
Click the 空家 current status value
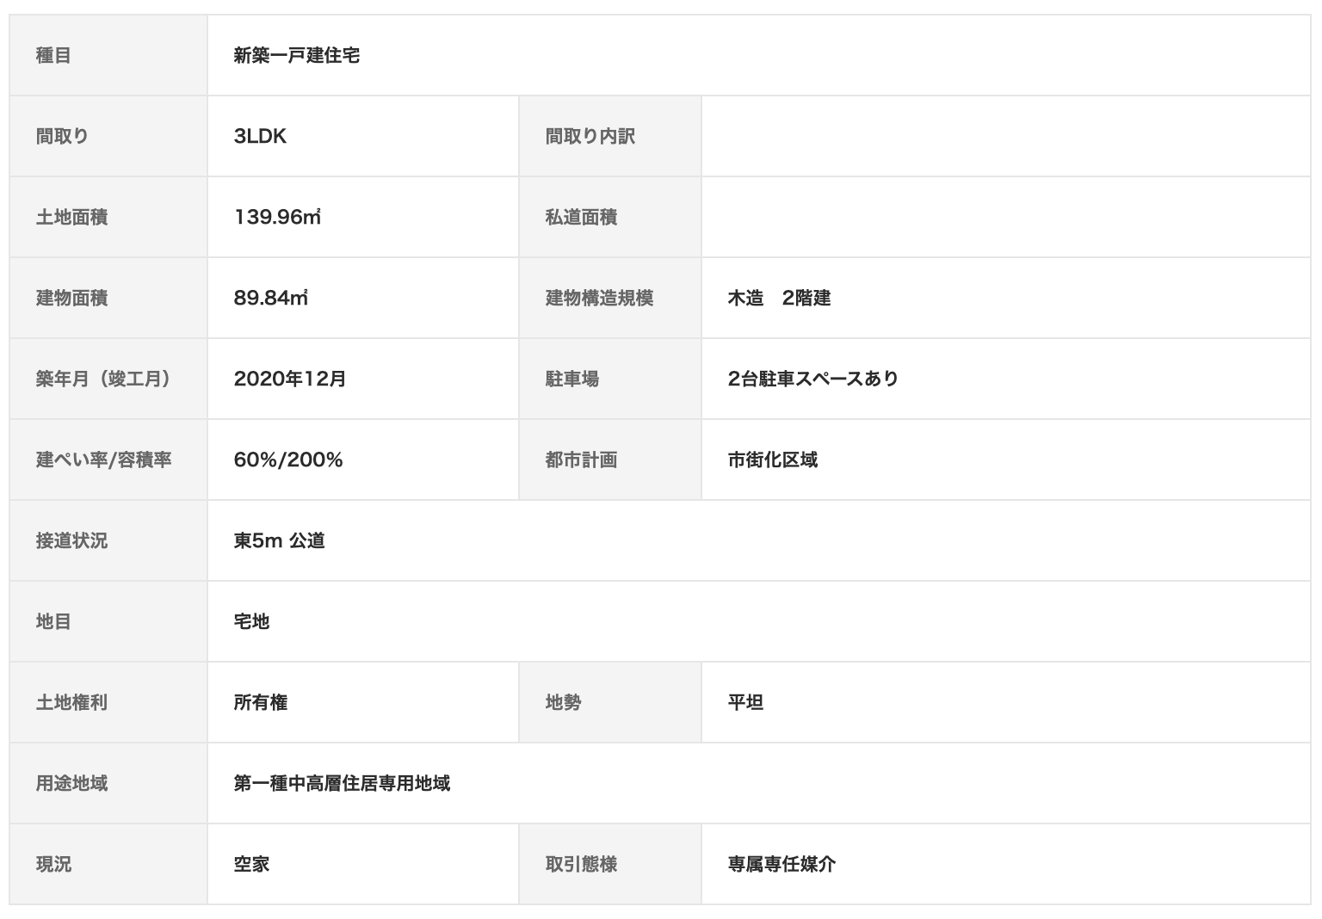(251, 865)
